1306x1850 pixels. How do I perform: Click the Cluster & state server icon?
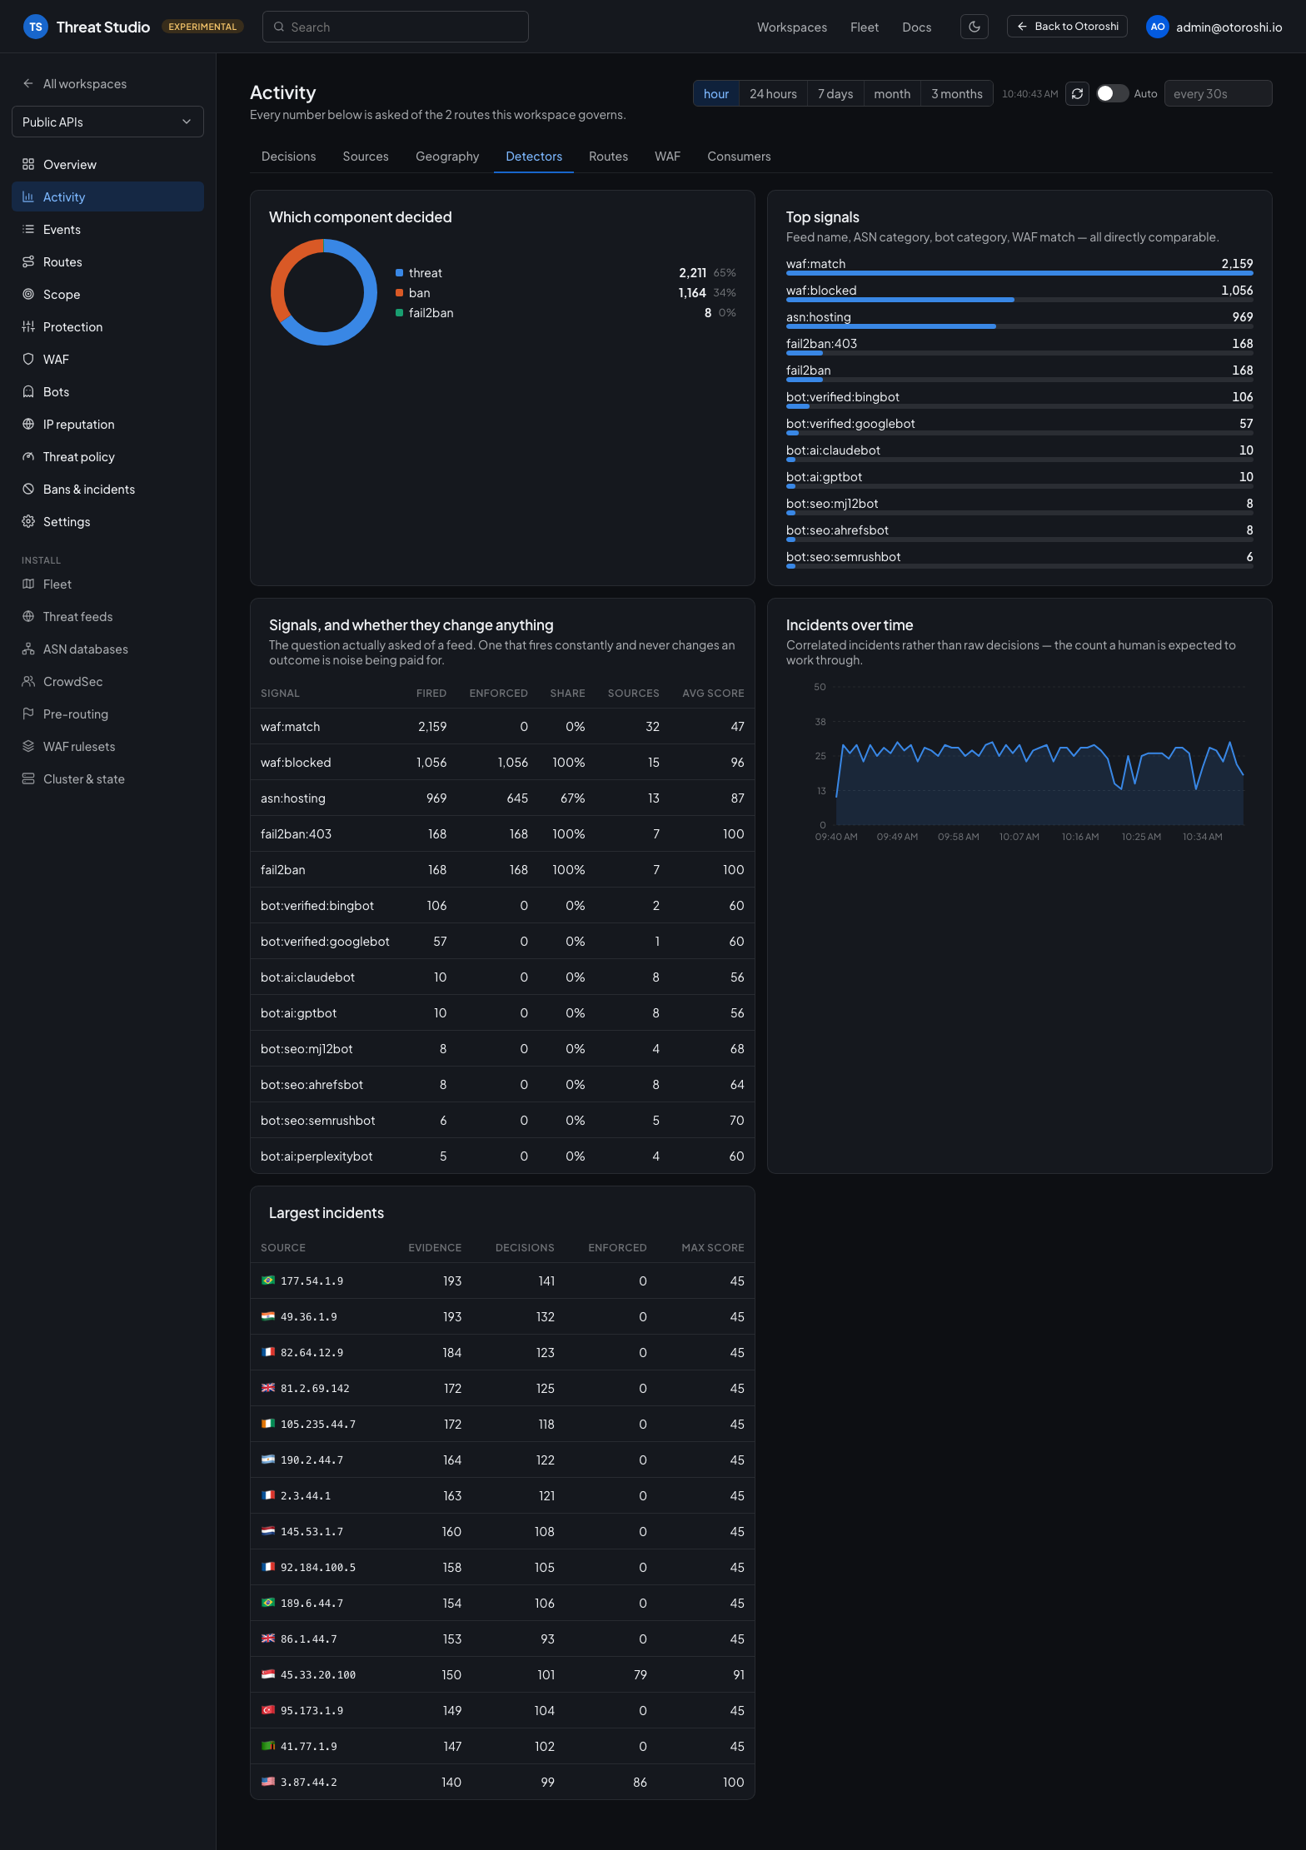28,779
